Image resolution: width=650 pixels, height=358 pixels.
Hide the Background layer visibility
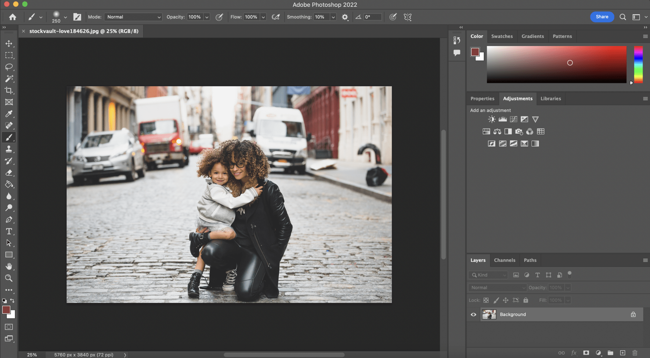coord(474,315)
